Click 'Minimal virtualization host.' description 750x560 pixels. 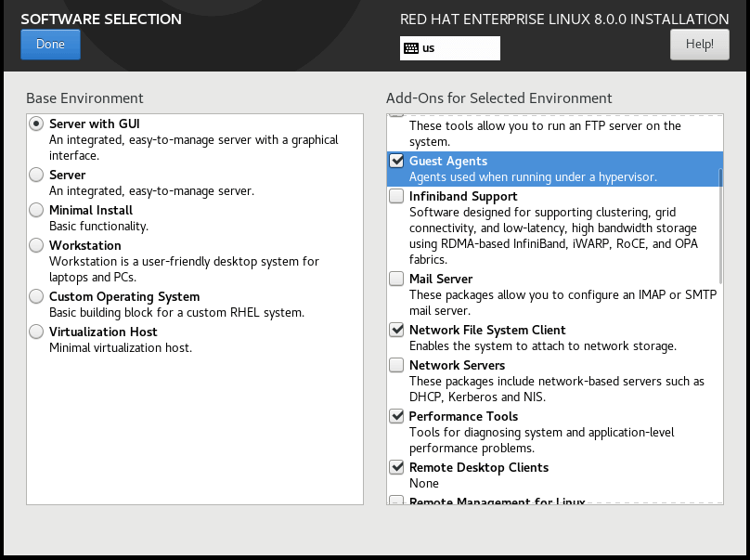(121, 348)
